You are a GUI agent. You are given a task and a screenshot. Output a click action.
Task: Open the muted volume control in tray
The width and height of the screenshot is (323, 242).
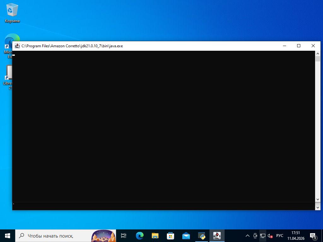[x=270, y=235]
